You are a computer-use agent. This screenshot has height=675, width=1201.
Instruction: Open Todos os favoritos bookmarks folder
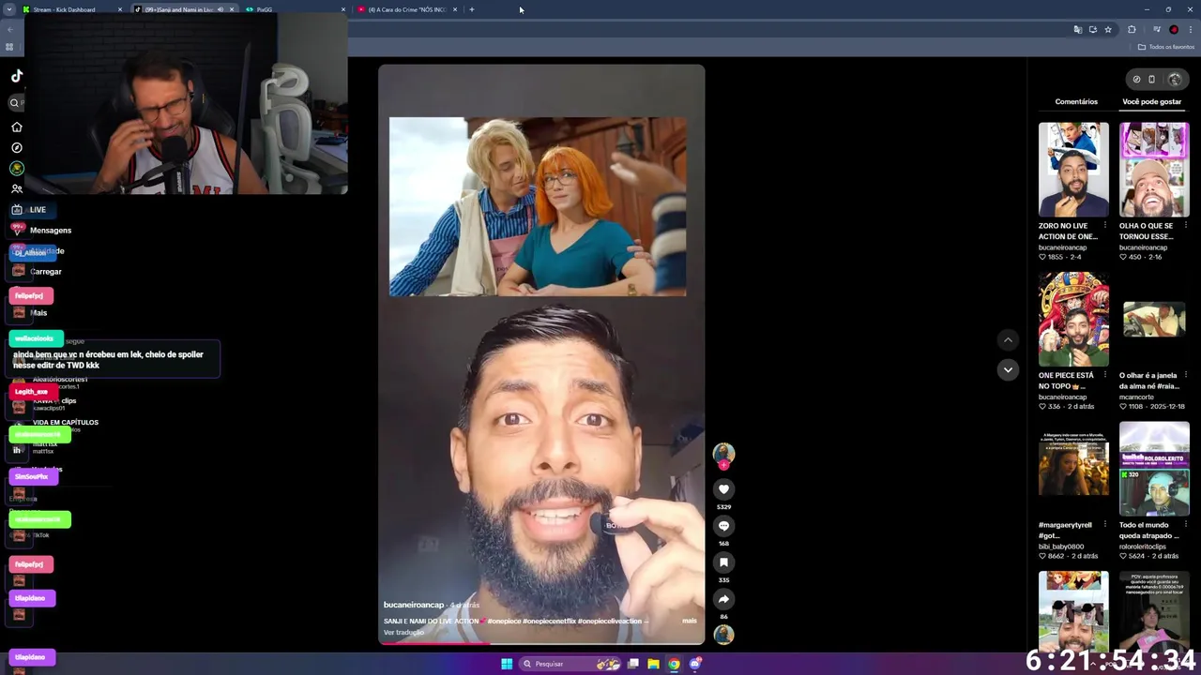click(x=1166, y=47)
